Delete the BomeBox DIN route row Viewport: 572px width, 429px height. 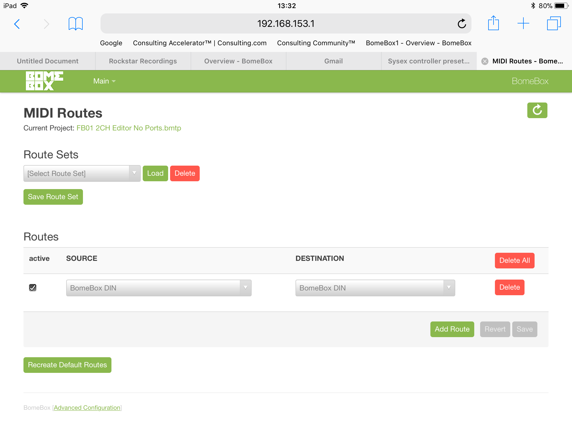(509, 287)
